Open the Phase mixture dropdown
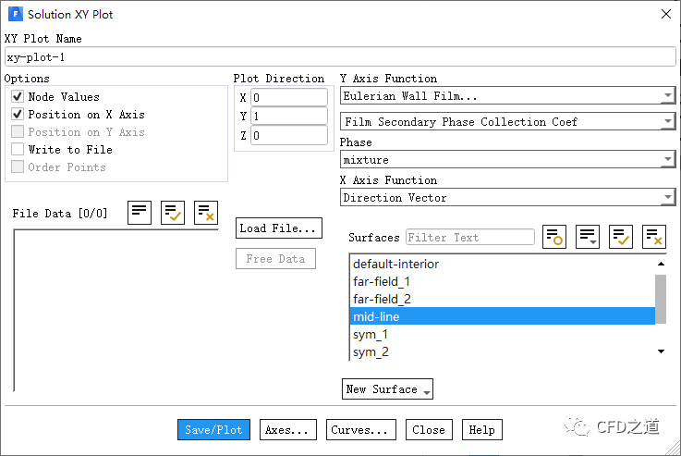Screen dimensions: 681x456 (507, 160)
